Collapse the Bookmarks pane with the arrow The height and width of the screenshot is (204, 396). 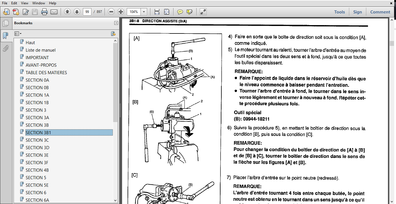(x=116, y=23)
